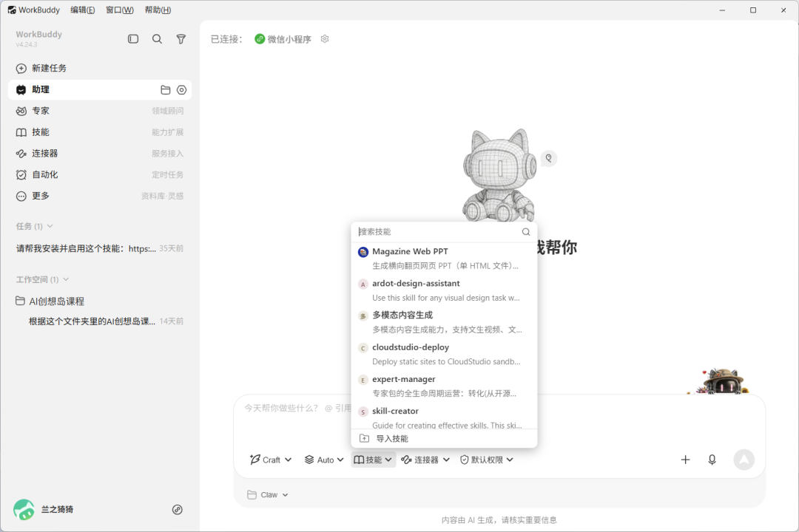Select the cloudstudio-deploy skill
This screenshot has height=532, width=799.
[445, 355]
